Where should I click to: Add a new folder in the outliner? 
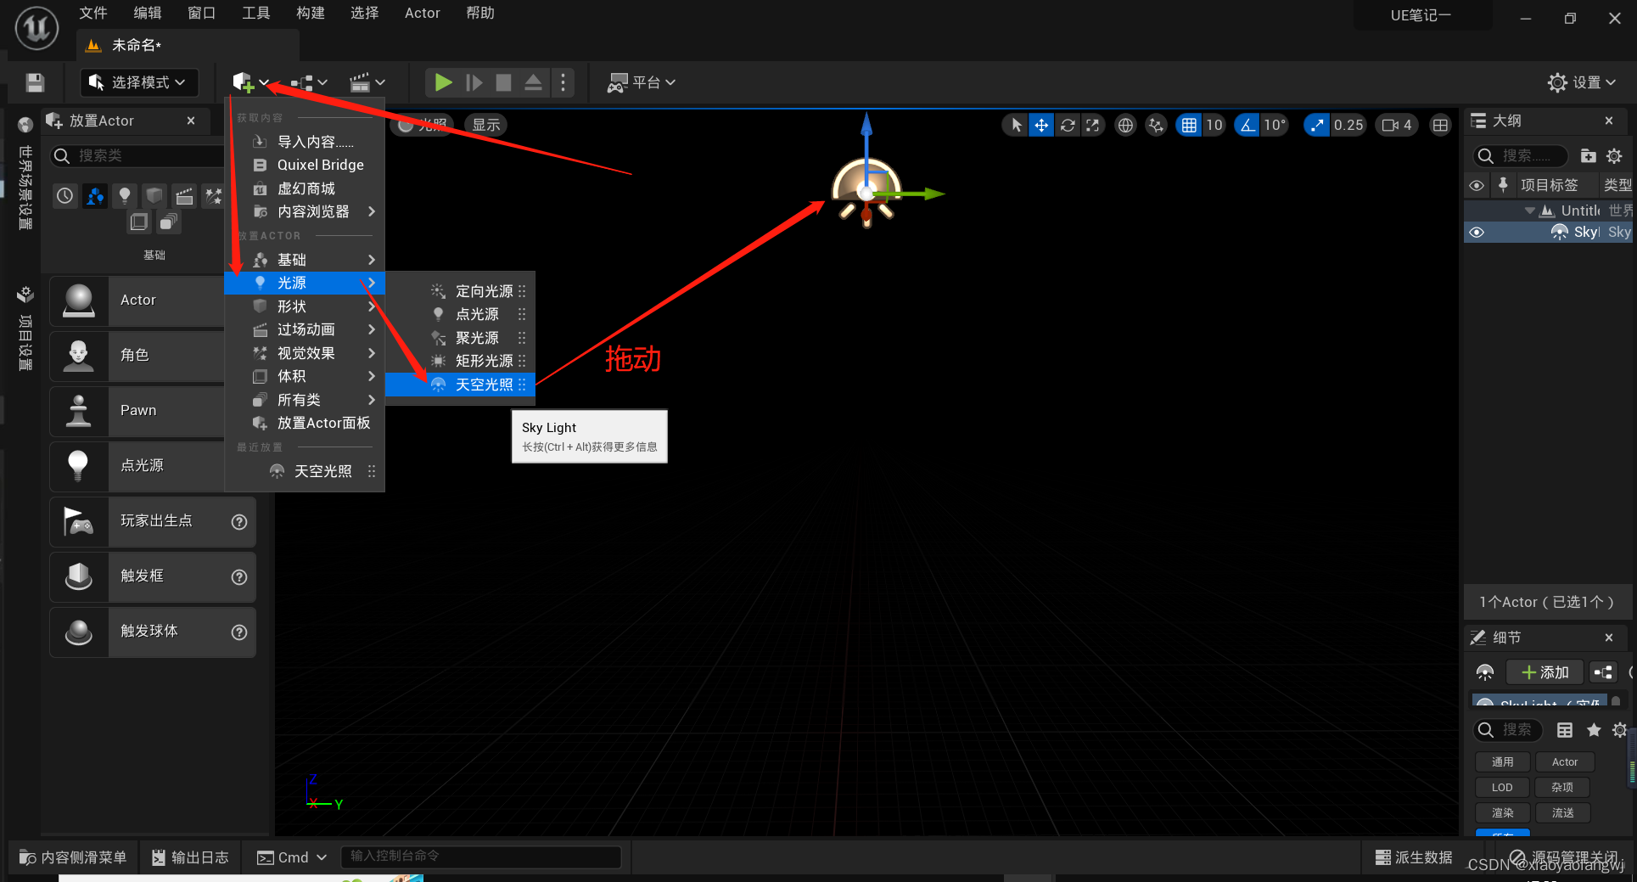tap(1588, 155)
